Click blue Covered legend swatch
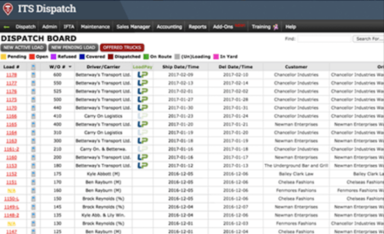The width and height of the screenshot is (384, 234). tap(82, 57)
